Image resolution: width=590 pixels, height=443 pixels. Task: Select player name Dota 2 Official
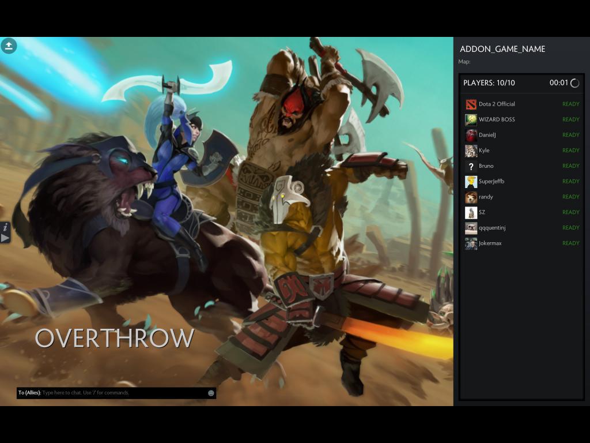(x=497, y=104)
